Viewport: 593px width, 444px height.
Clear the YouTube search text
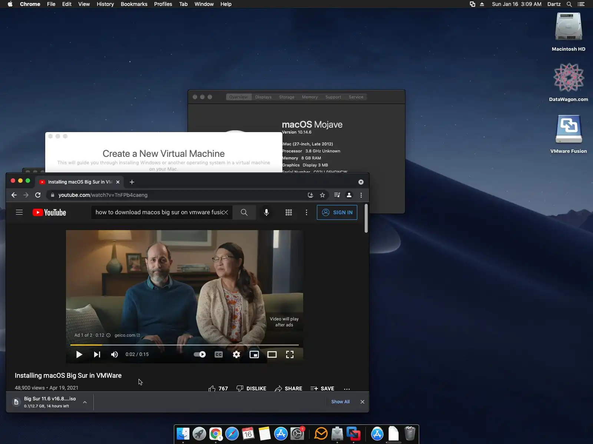click(226, 212)
